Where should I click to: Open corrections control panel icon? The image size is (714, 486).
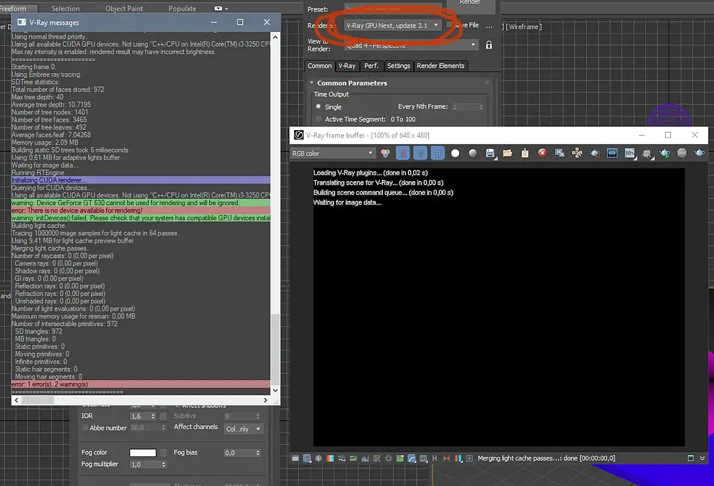(295, 458)
